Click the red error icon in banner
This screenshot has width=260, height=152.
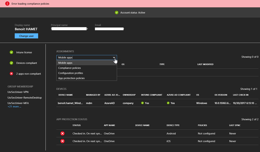click(7, 4)
